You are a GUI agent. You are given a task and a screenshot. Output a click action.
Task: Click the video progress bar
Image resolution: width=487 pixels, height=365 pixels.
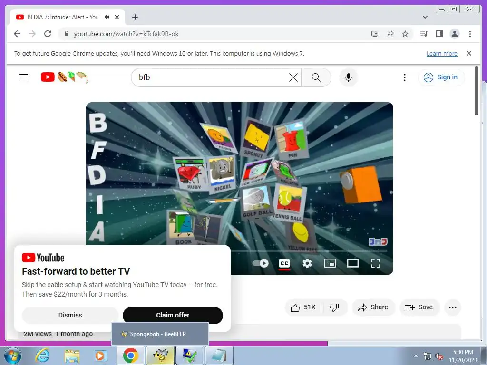click(309, 251)
